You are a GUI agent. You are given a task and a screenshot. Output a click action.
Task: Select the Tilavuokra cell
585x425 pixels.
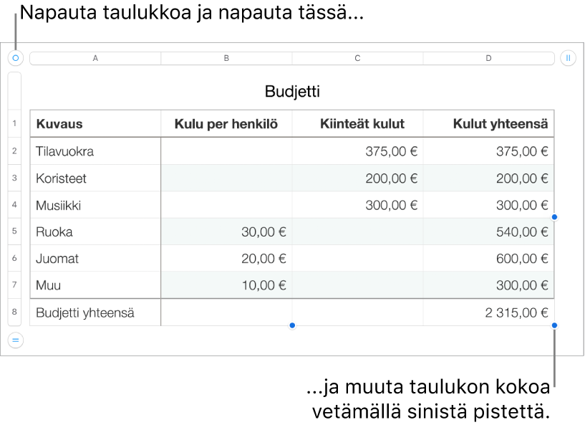point(95,151)
